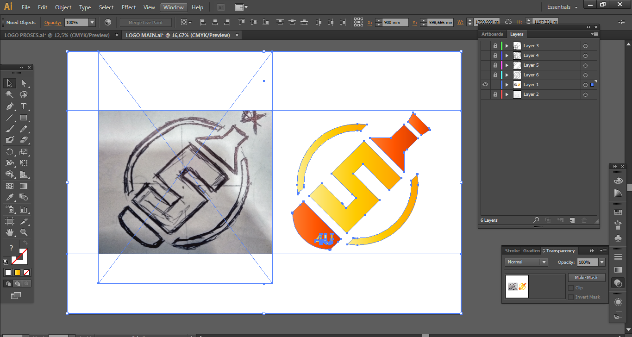
Task: Open Transparency panel Opacity dropdown arrow
Action: coord(602,262)
